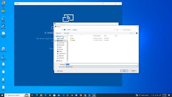The image size is (172, 97).
Task: Click This PC in the address breadcrumb
Action: click(69, 30)
